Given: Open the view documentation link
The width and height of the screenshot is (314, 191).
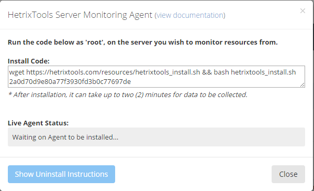Looking at the screenshot, I should pos(190,15).
